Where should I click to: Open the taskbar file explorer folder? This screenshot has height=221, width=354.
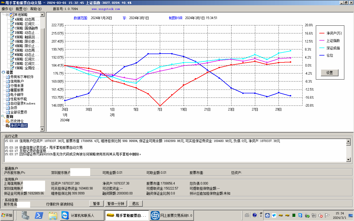tap(53, 215)
